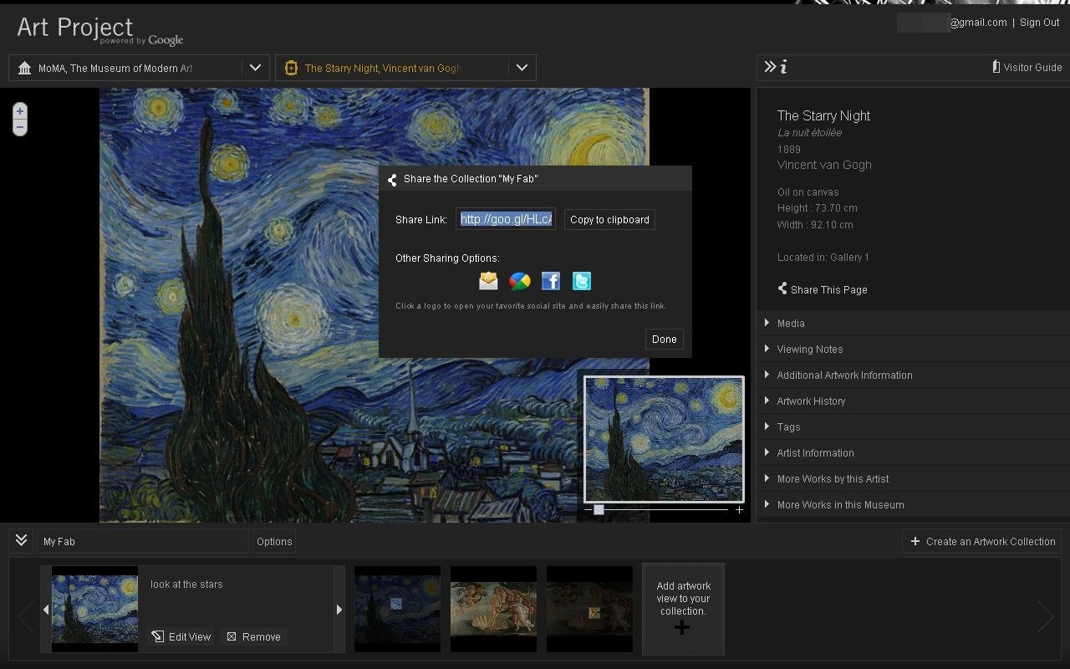Select the Starry Night thumbnail on the collection card
The height and width of the screenshot is (669, 1070).
tap(94, 609)
